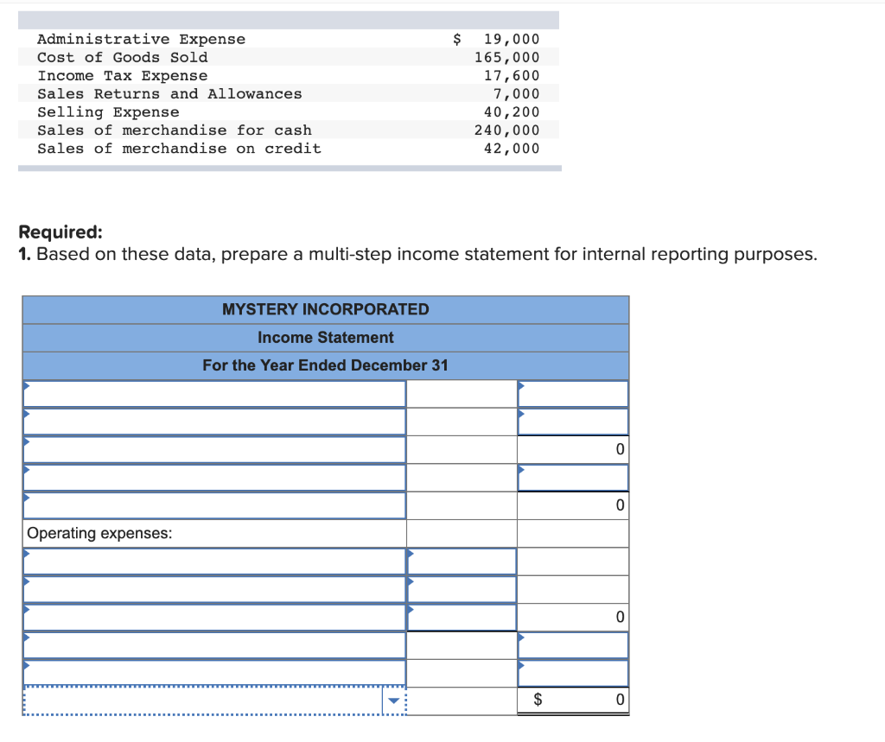Click the 240,000 amount value

click(506, 130)
